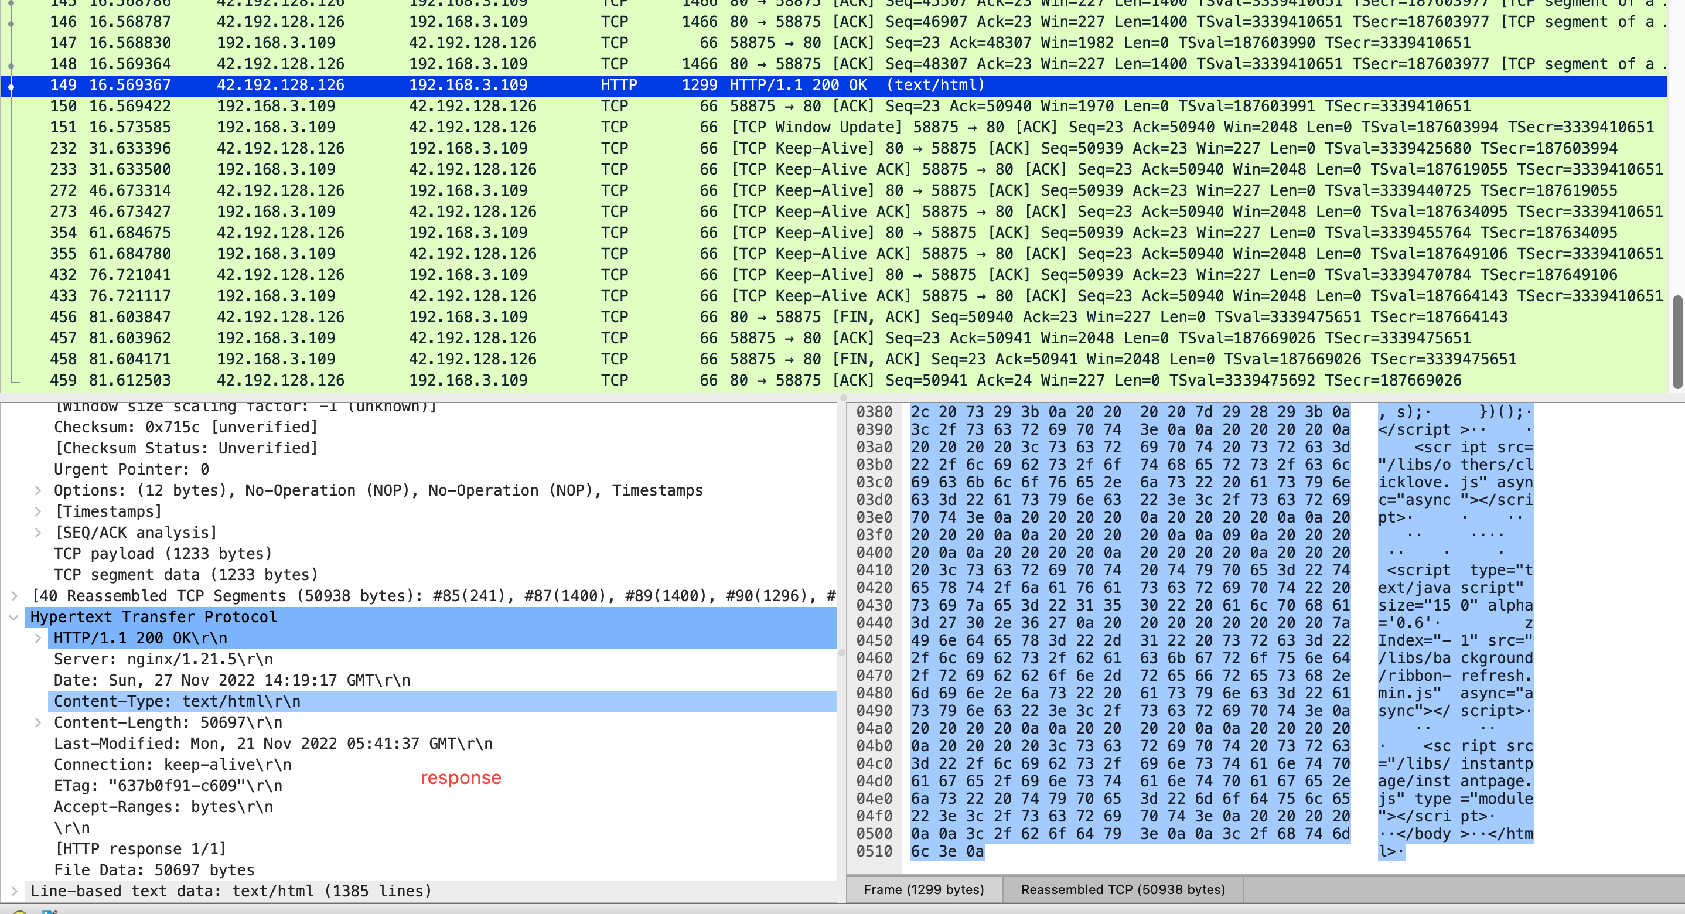Select the Date: Sun, 27 Nov 2022 header

tap(232, 680)
